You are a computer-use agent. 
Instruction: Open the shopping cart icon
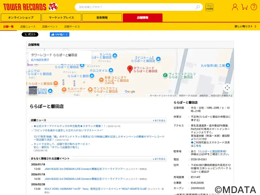(x=244, y=7)
